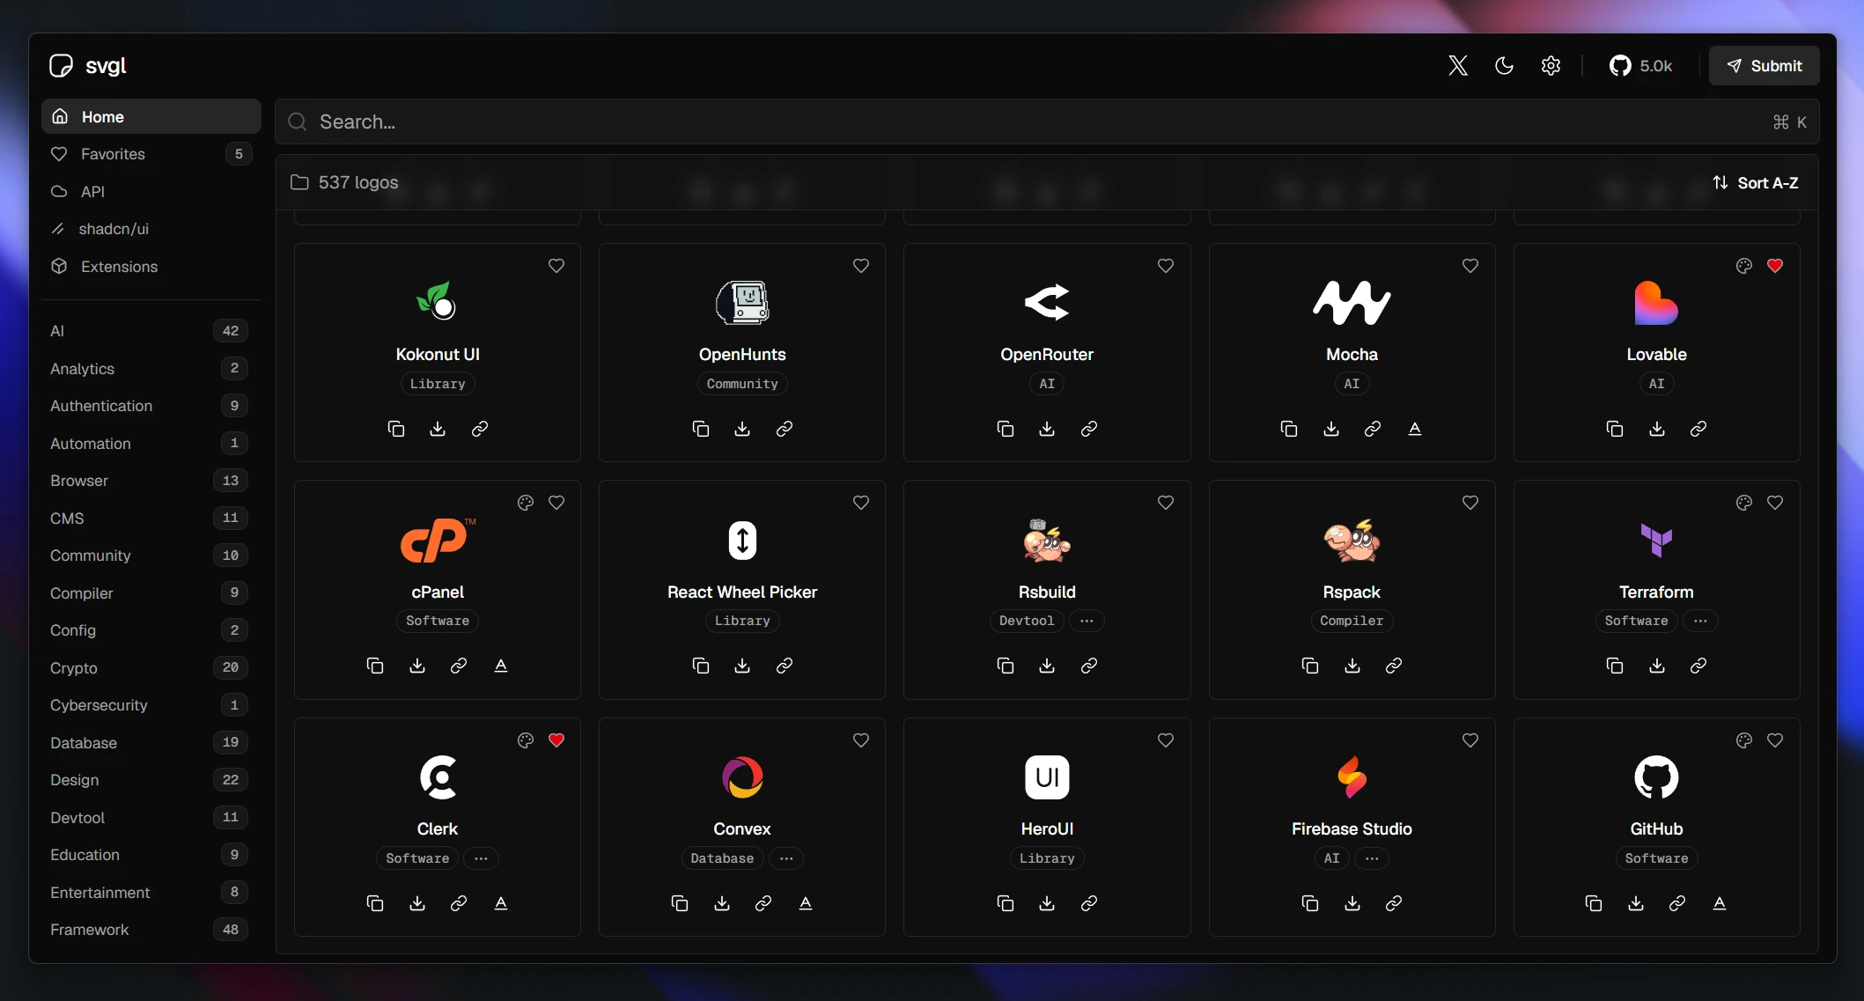Screen dimensions: 1864x1001
Task: Open the Rsbuild website link
Action: [1089, 666]
